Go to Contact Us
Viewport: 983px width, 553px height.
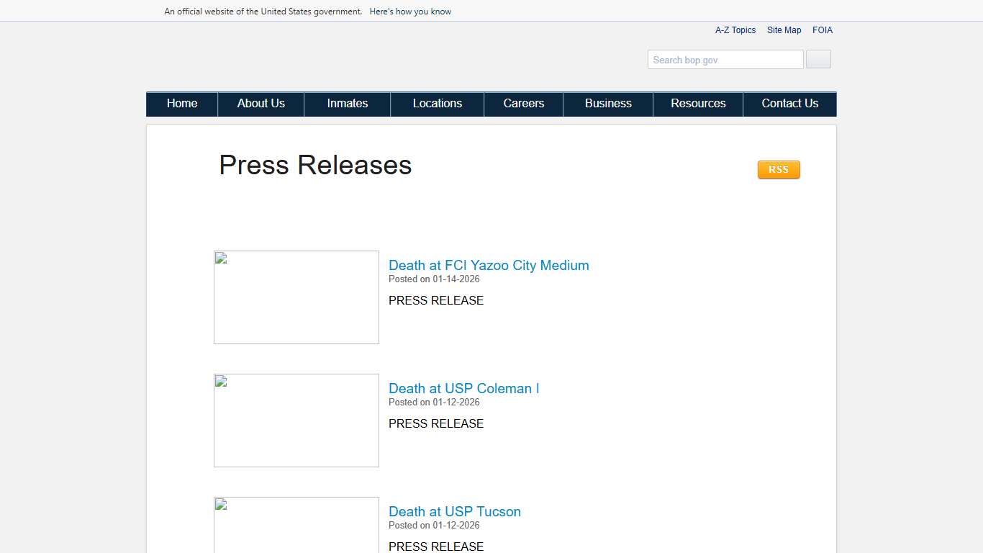pos(789,104)
